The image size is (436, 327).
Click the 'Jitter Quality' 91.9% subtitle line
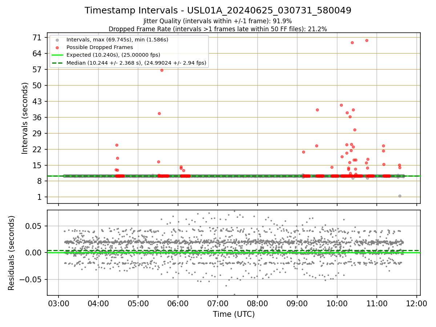(218, 21)
